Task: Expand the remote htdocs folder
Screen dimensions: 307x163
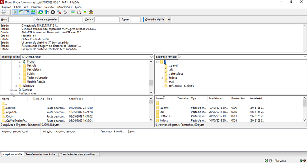Action: (x=162, y=78)
